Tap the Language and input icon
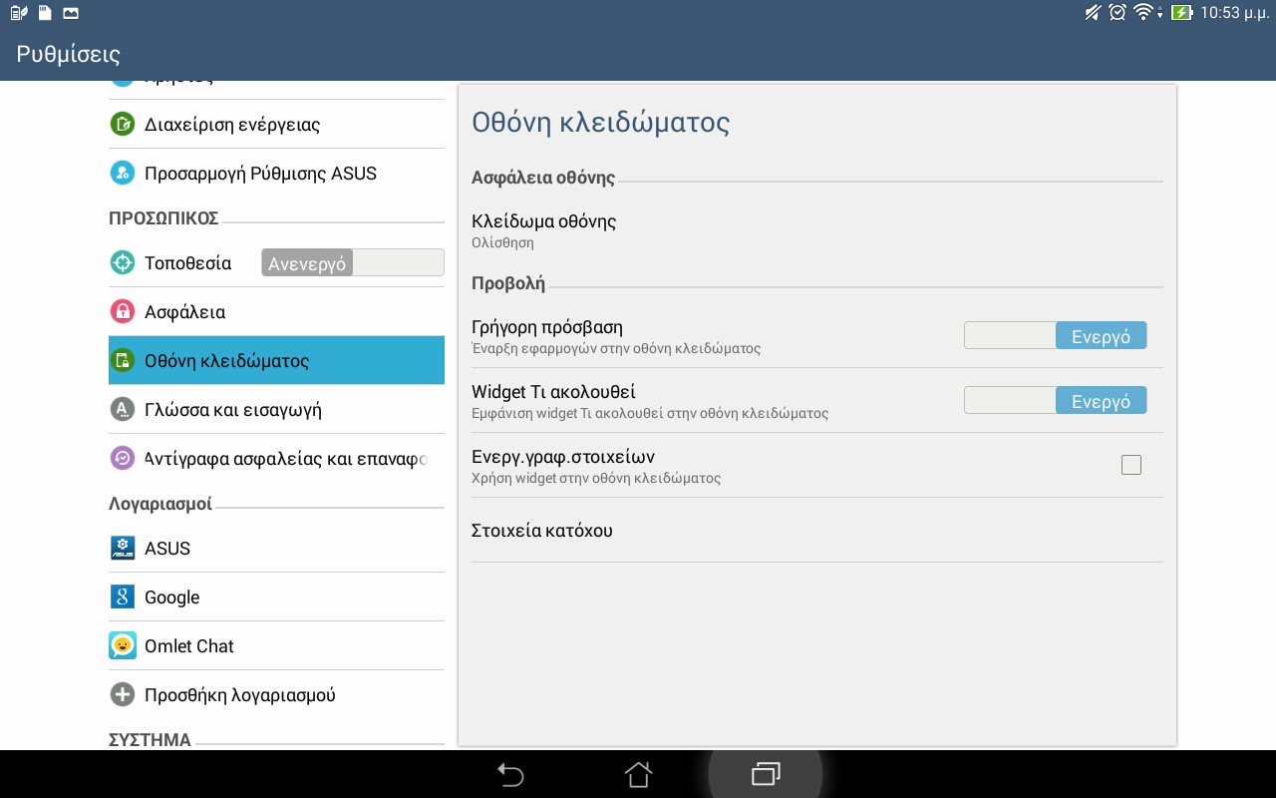This screenshot has height=798, width=1276. [122, 409]
